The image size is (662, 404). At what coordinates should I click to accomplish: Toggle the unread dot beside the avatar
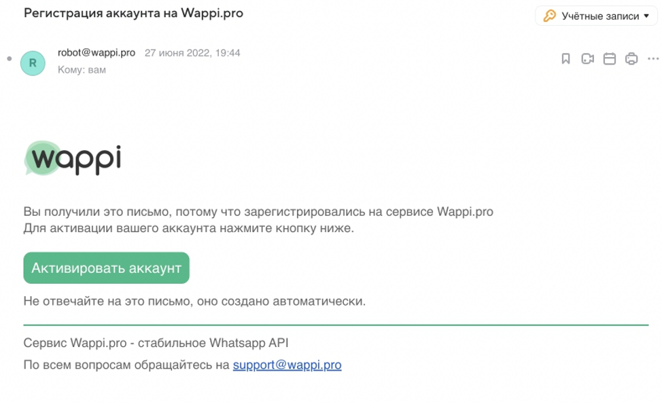pos(10,58)
